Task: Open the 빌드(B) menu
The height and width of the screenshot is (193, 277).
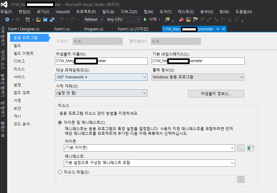Action: (108, 12)
